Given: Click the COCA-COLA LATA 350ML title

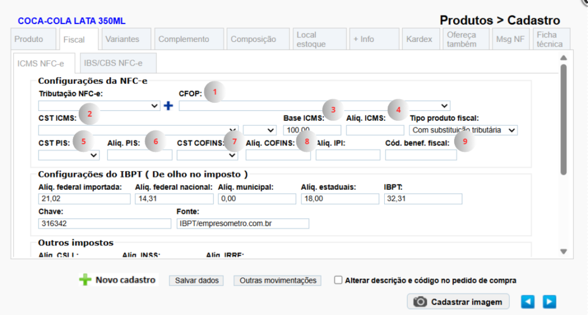Looking at the screenshot, I should click(x=72, y=21).
